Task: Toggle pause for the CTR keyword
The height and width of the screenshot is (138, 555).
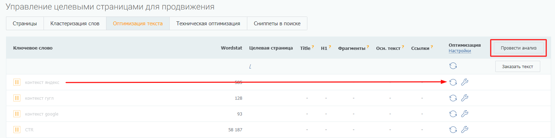Action: (17, 130)
